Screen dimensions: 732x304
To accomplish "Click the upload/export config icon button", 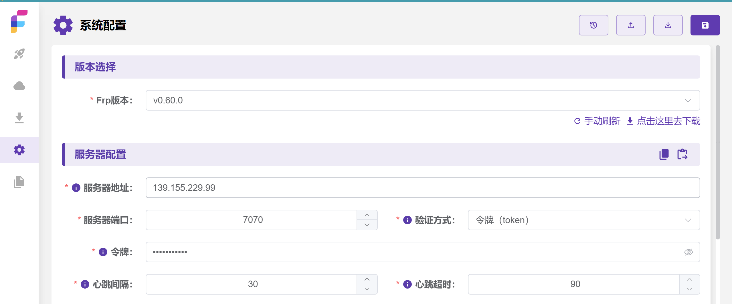I will (x=630, y=25).
